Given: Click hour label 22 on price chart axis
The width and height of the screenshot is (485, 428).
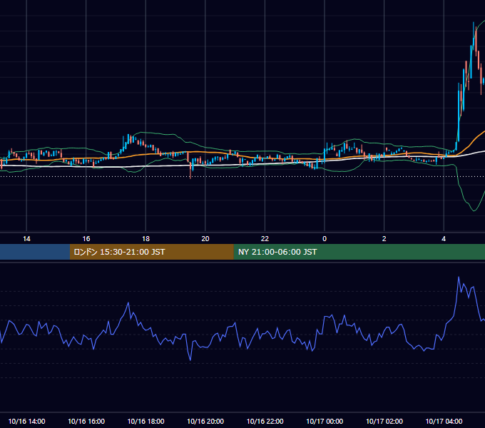Looking at the screenshot, I should coord(265,239).
